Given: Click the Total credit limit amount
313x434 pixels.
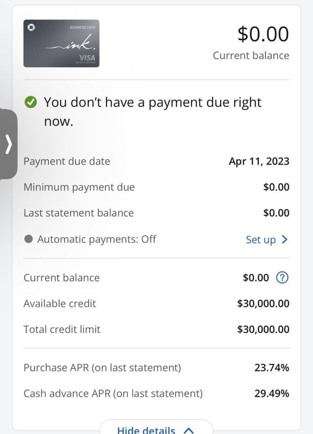Looking at the screenshot, I should coord(263,329).
